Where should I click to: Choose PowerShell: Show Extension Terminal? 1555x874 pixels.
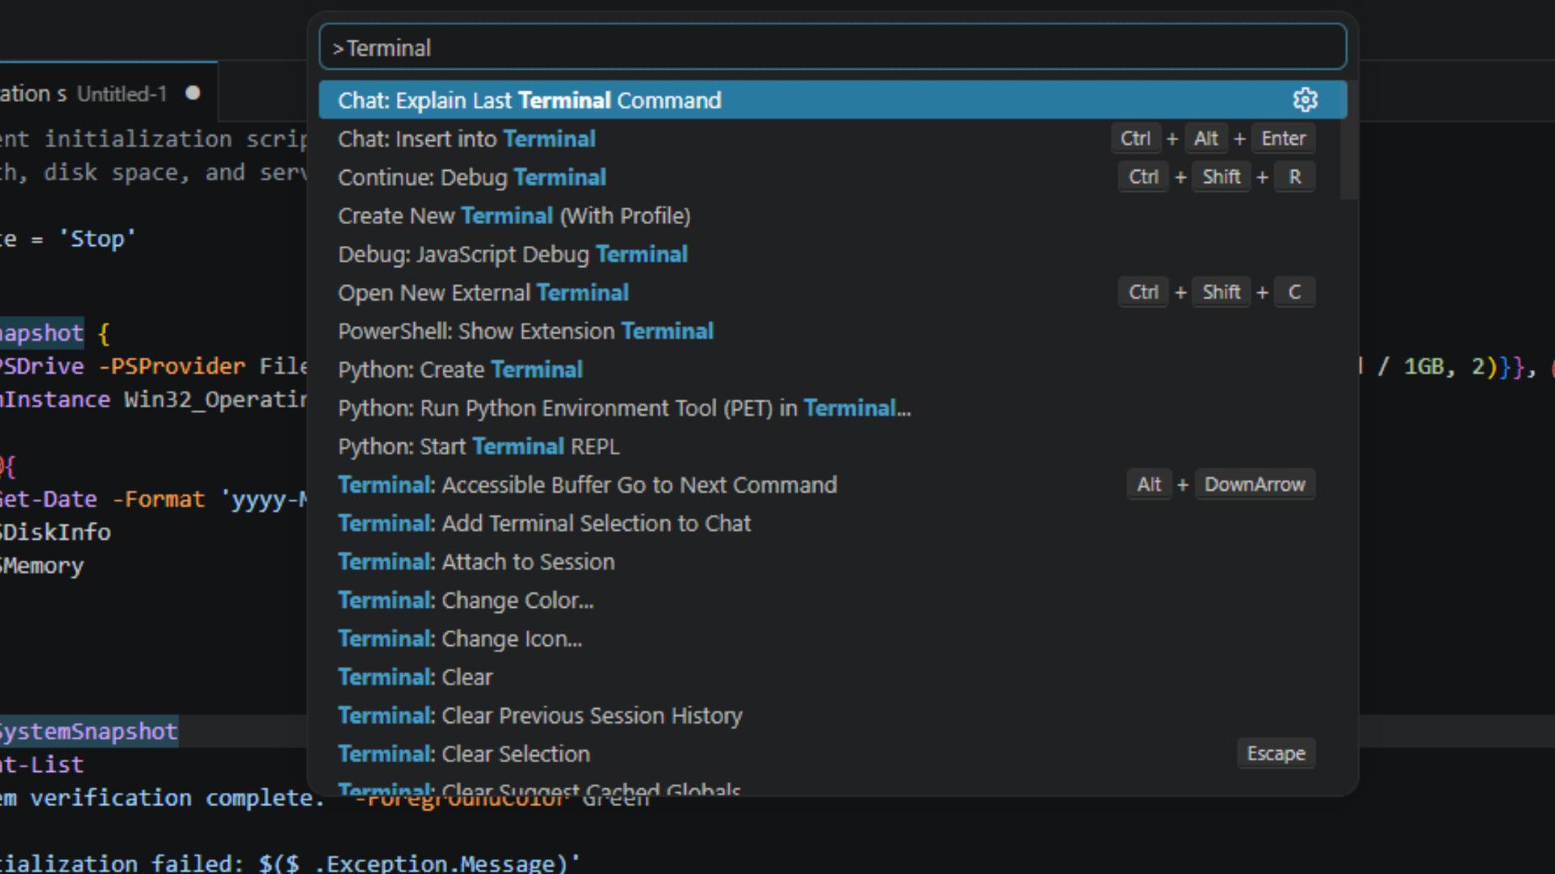point(833,331)
